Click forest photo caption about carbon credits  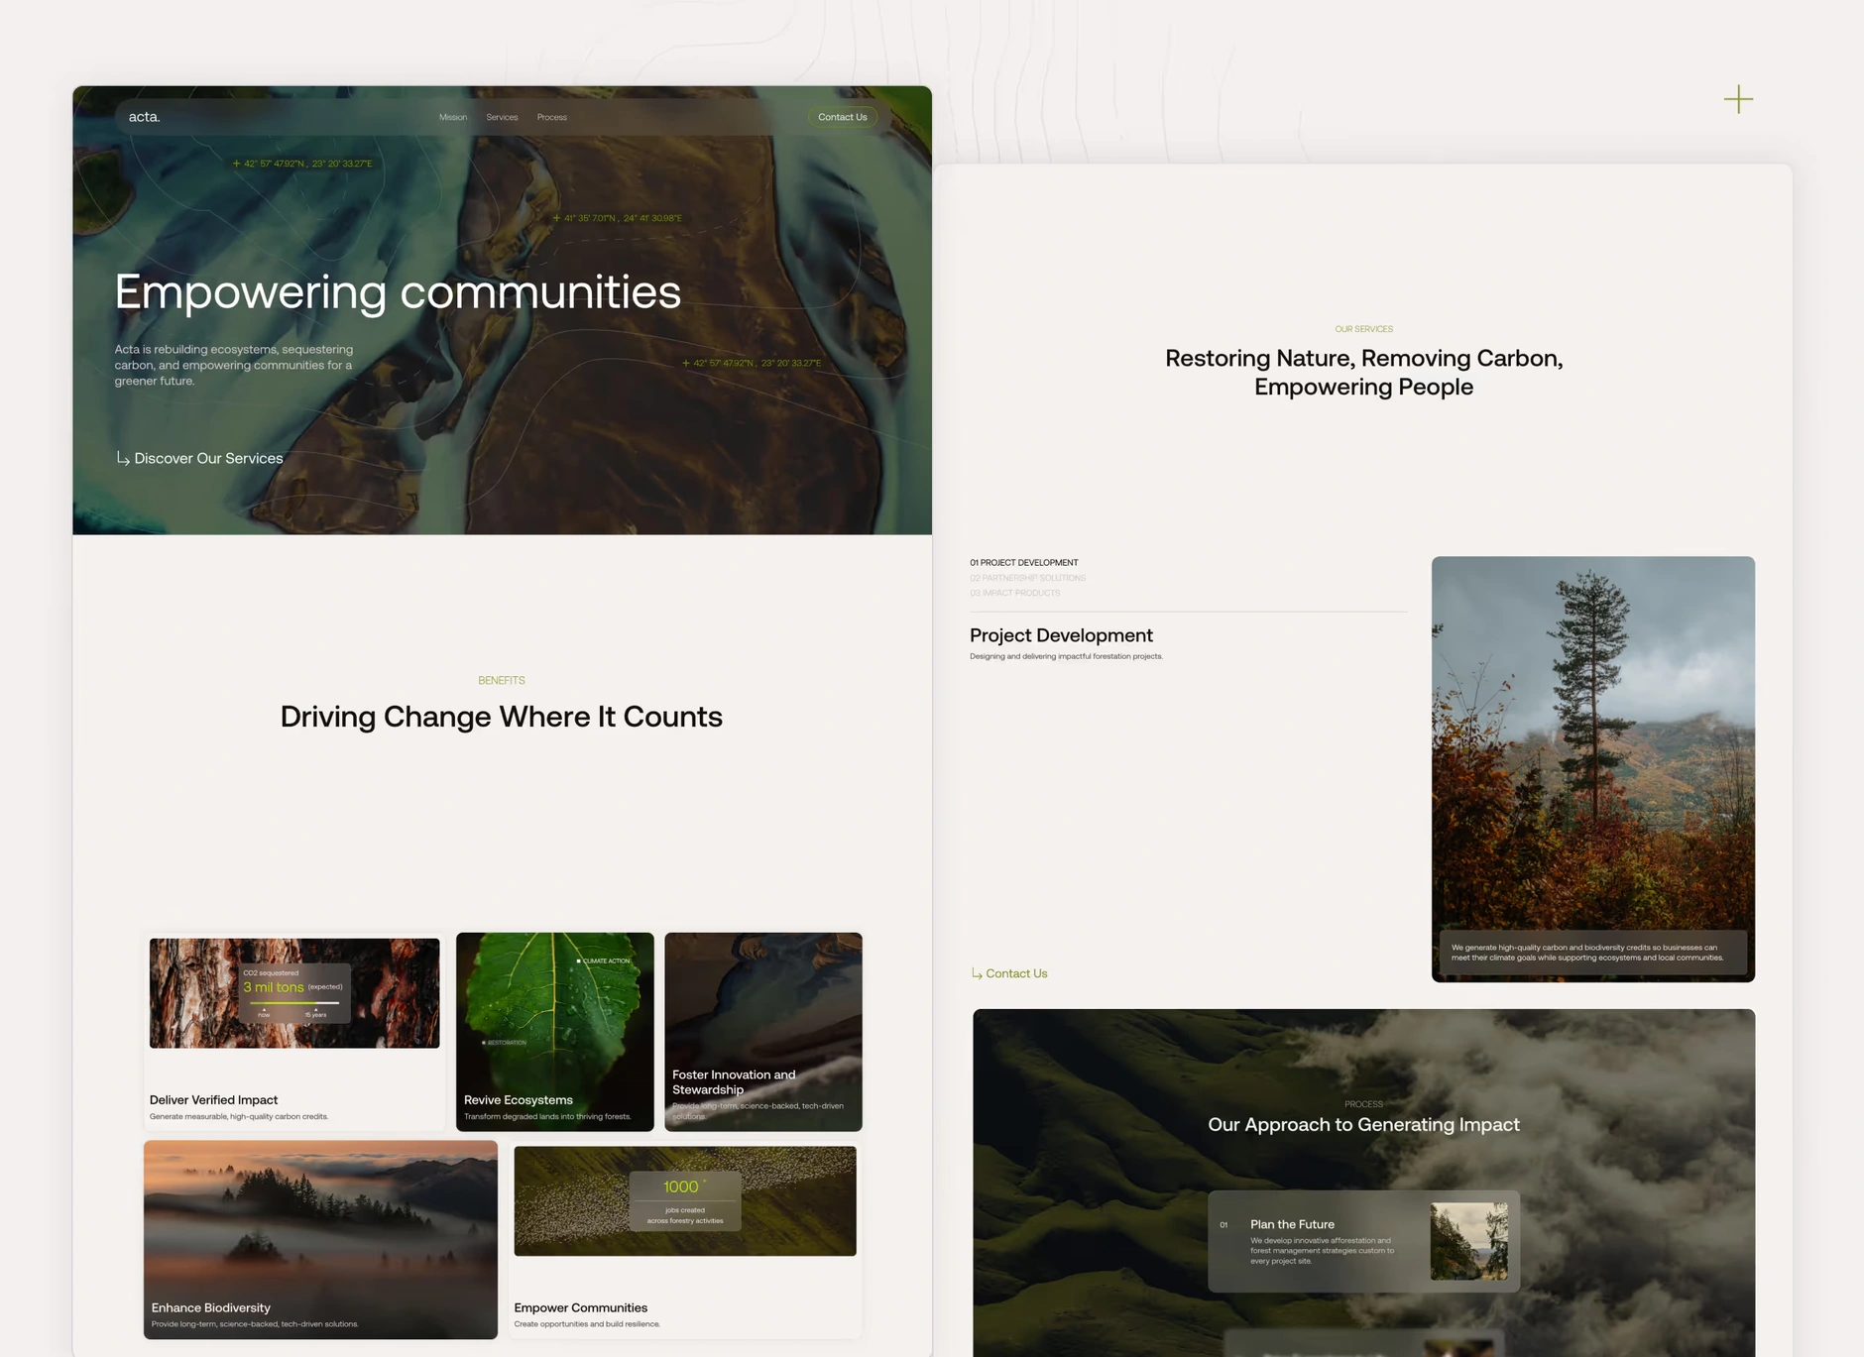click(1592, 953)
